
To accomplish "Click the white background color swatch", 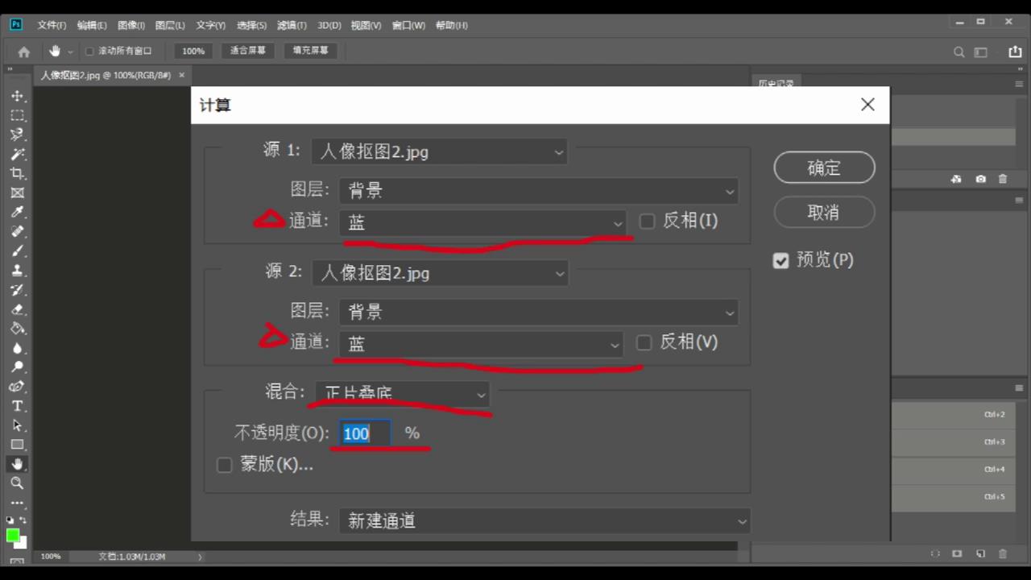I will tap(22, 544).
